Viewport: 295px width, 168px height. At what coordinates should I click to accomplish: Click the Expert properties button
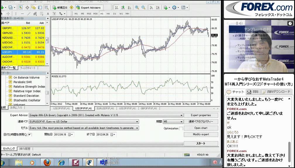[201, 115]
